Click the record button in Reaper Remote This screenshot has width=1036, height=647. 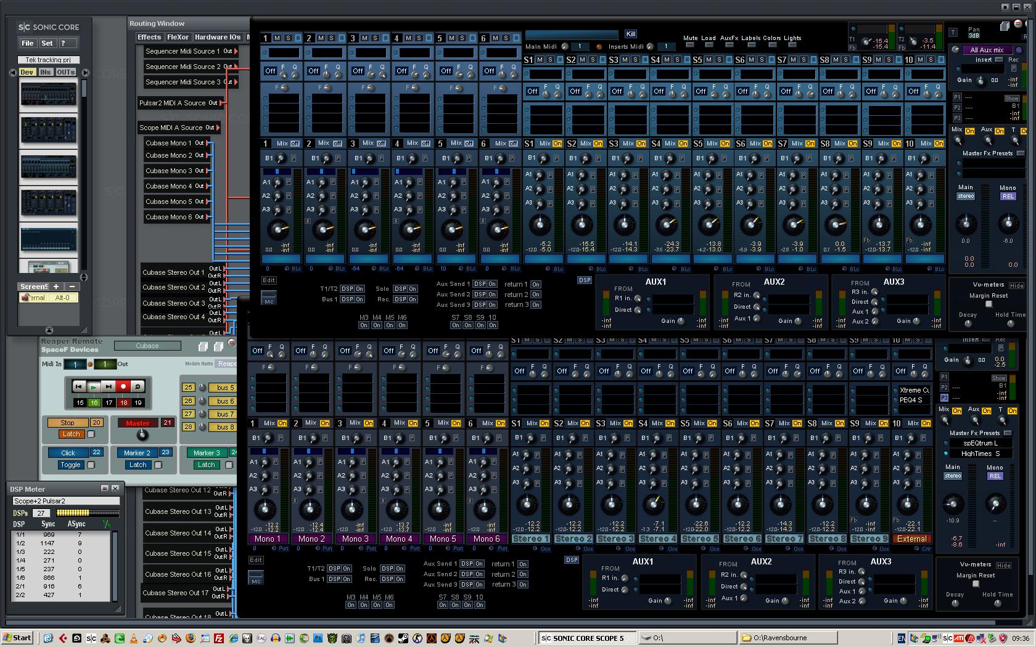point(123,386)
